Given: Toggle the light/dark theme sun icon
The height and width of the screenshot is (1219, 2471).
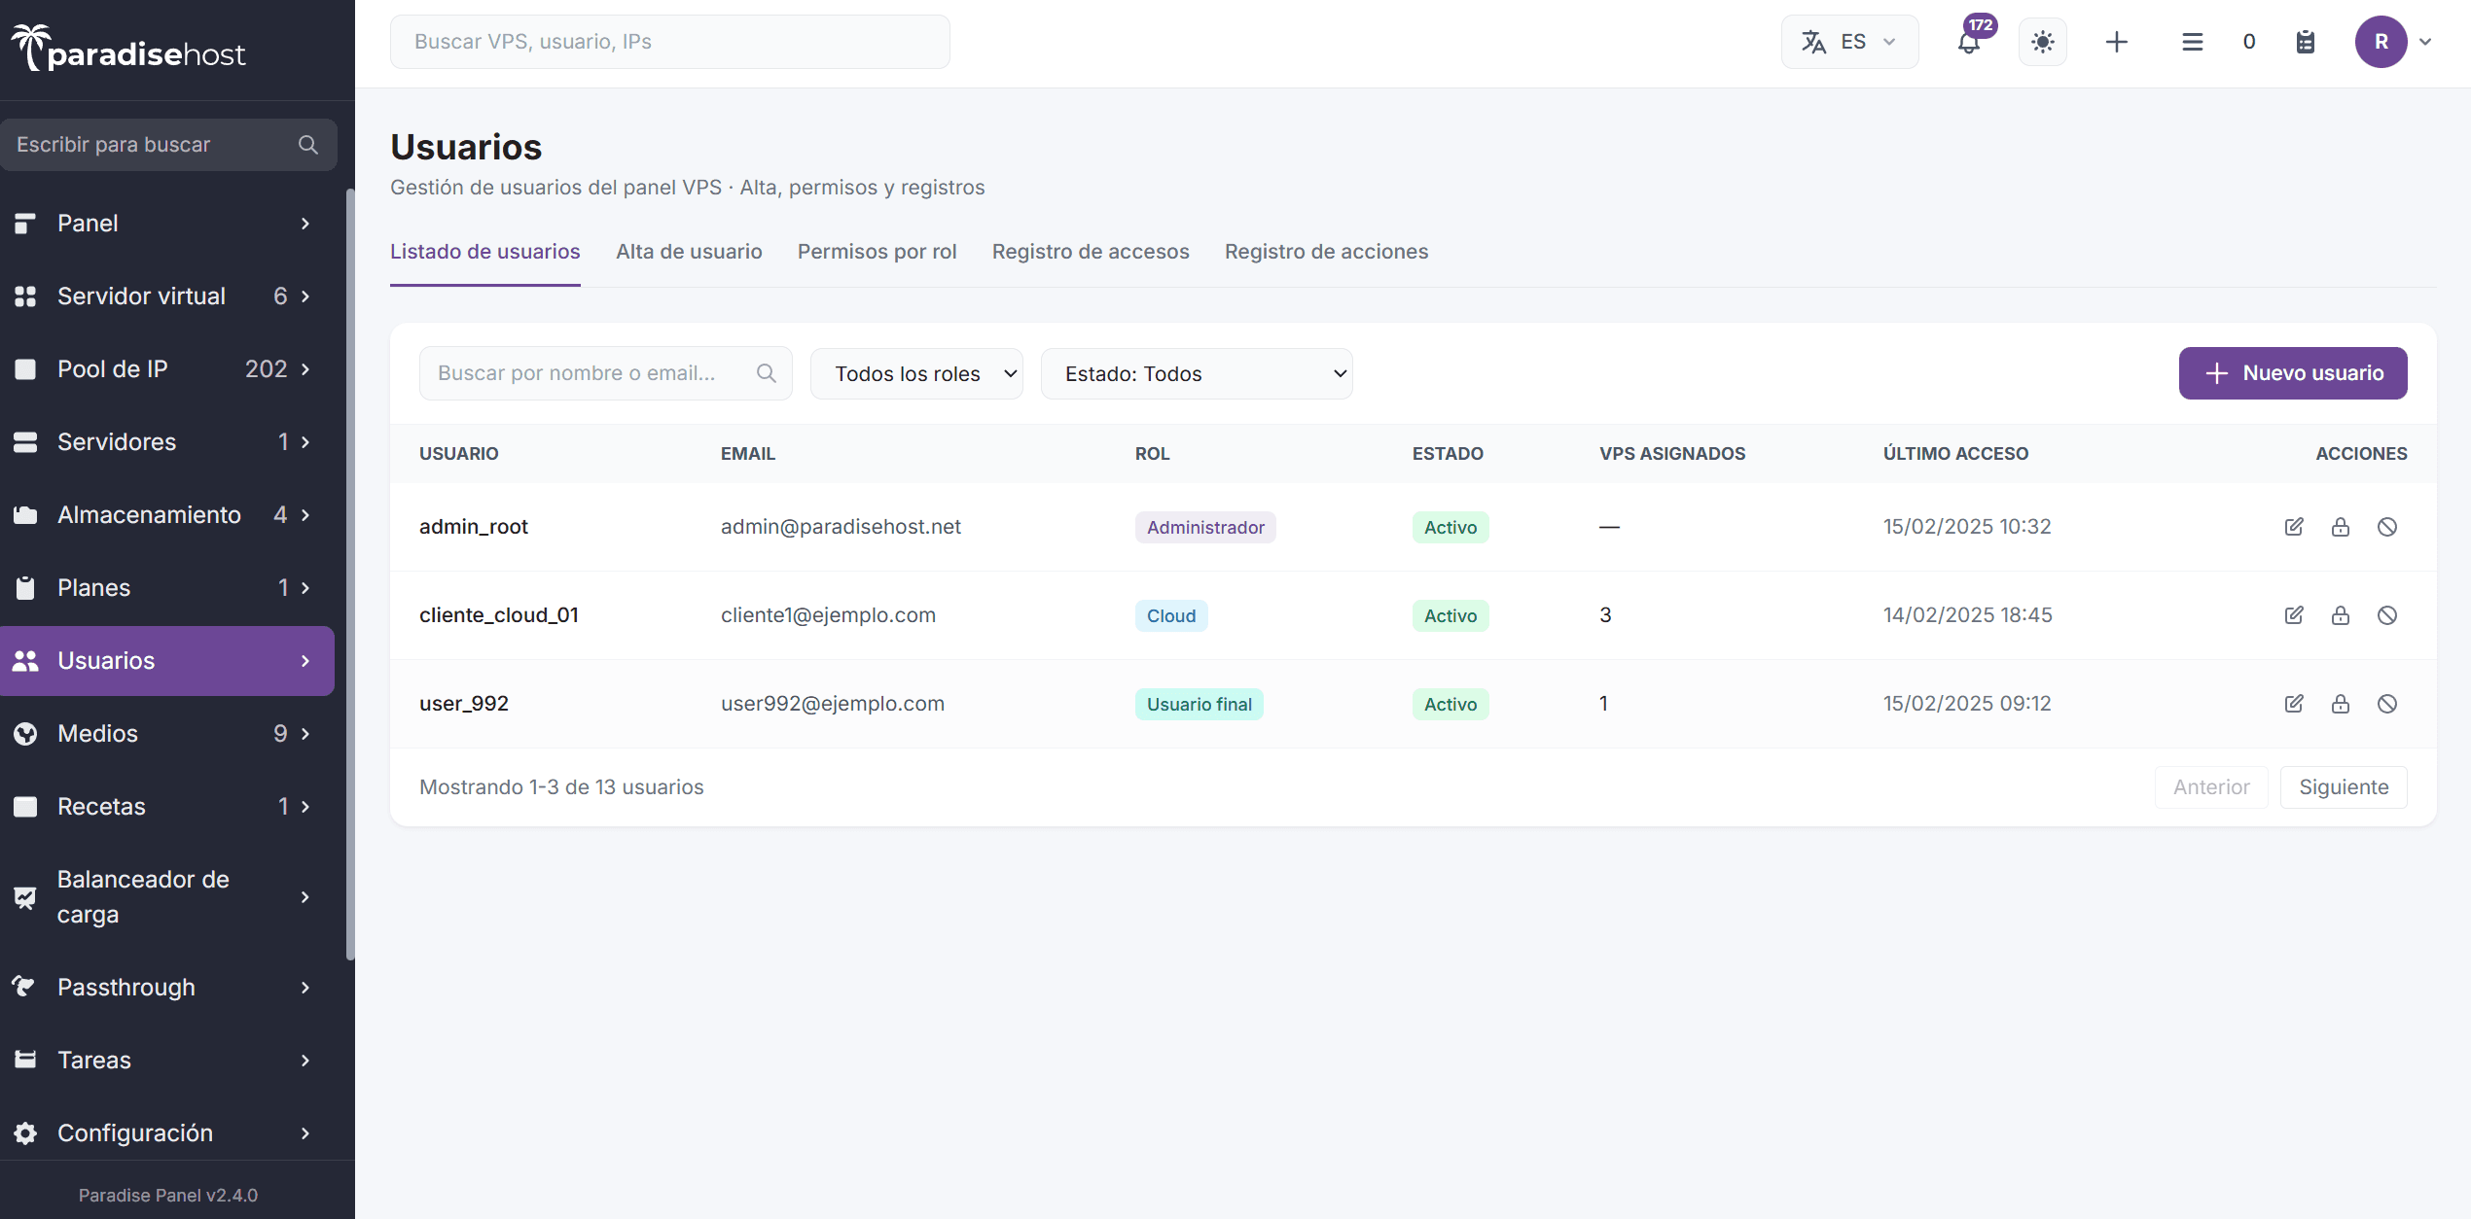Looking at the screenshot, I should [2043, 42].
